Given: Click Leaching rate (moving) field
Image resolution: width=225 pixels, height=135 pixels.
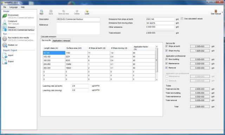Looking at the screenshot, I should click(x=80, y=90).
